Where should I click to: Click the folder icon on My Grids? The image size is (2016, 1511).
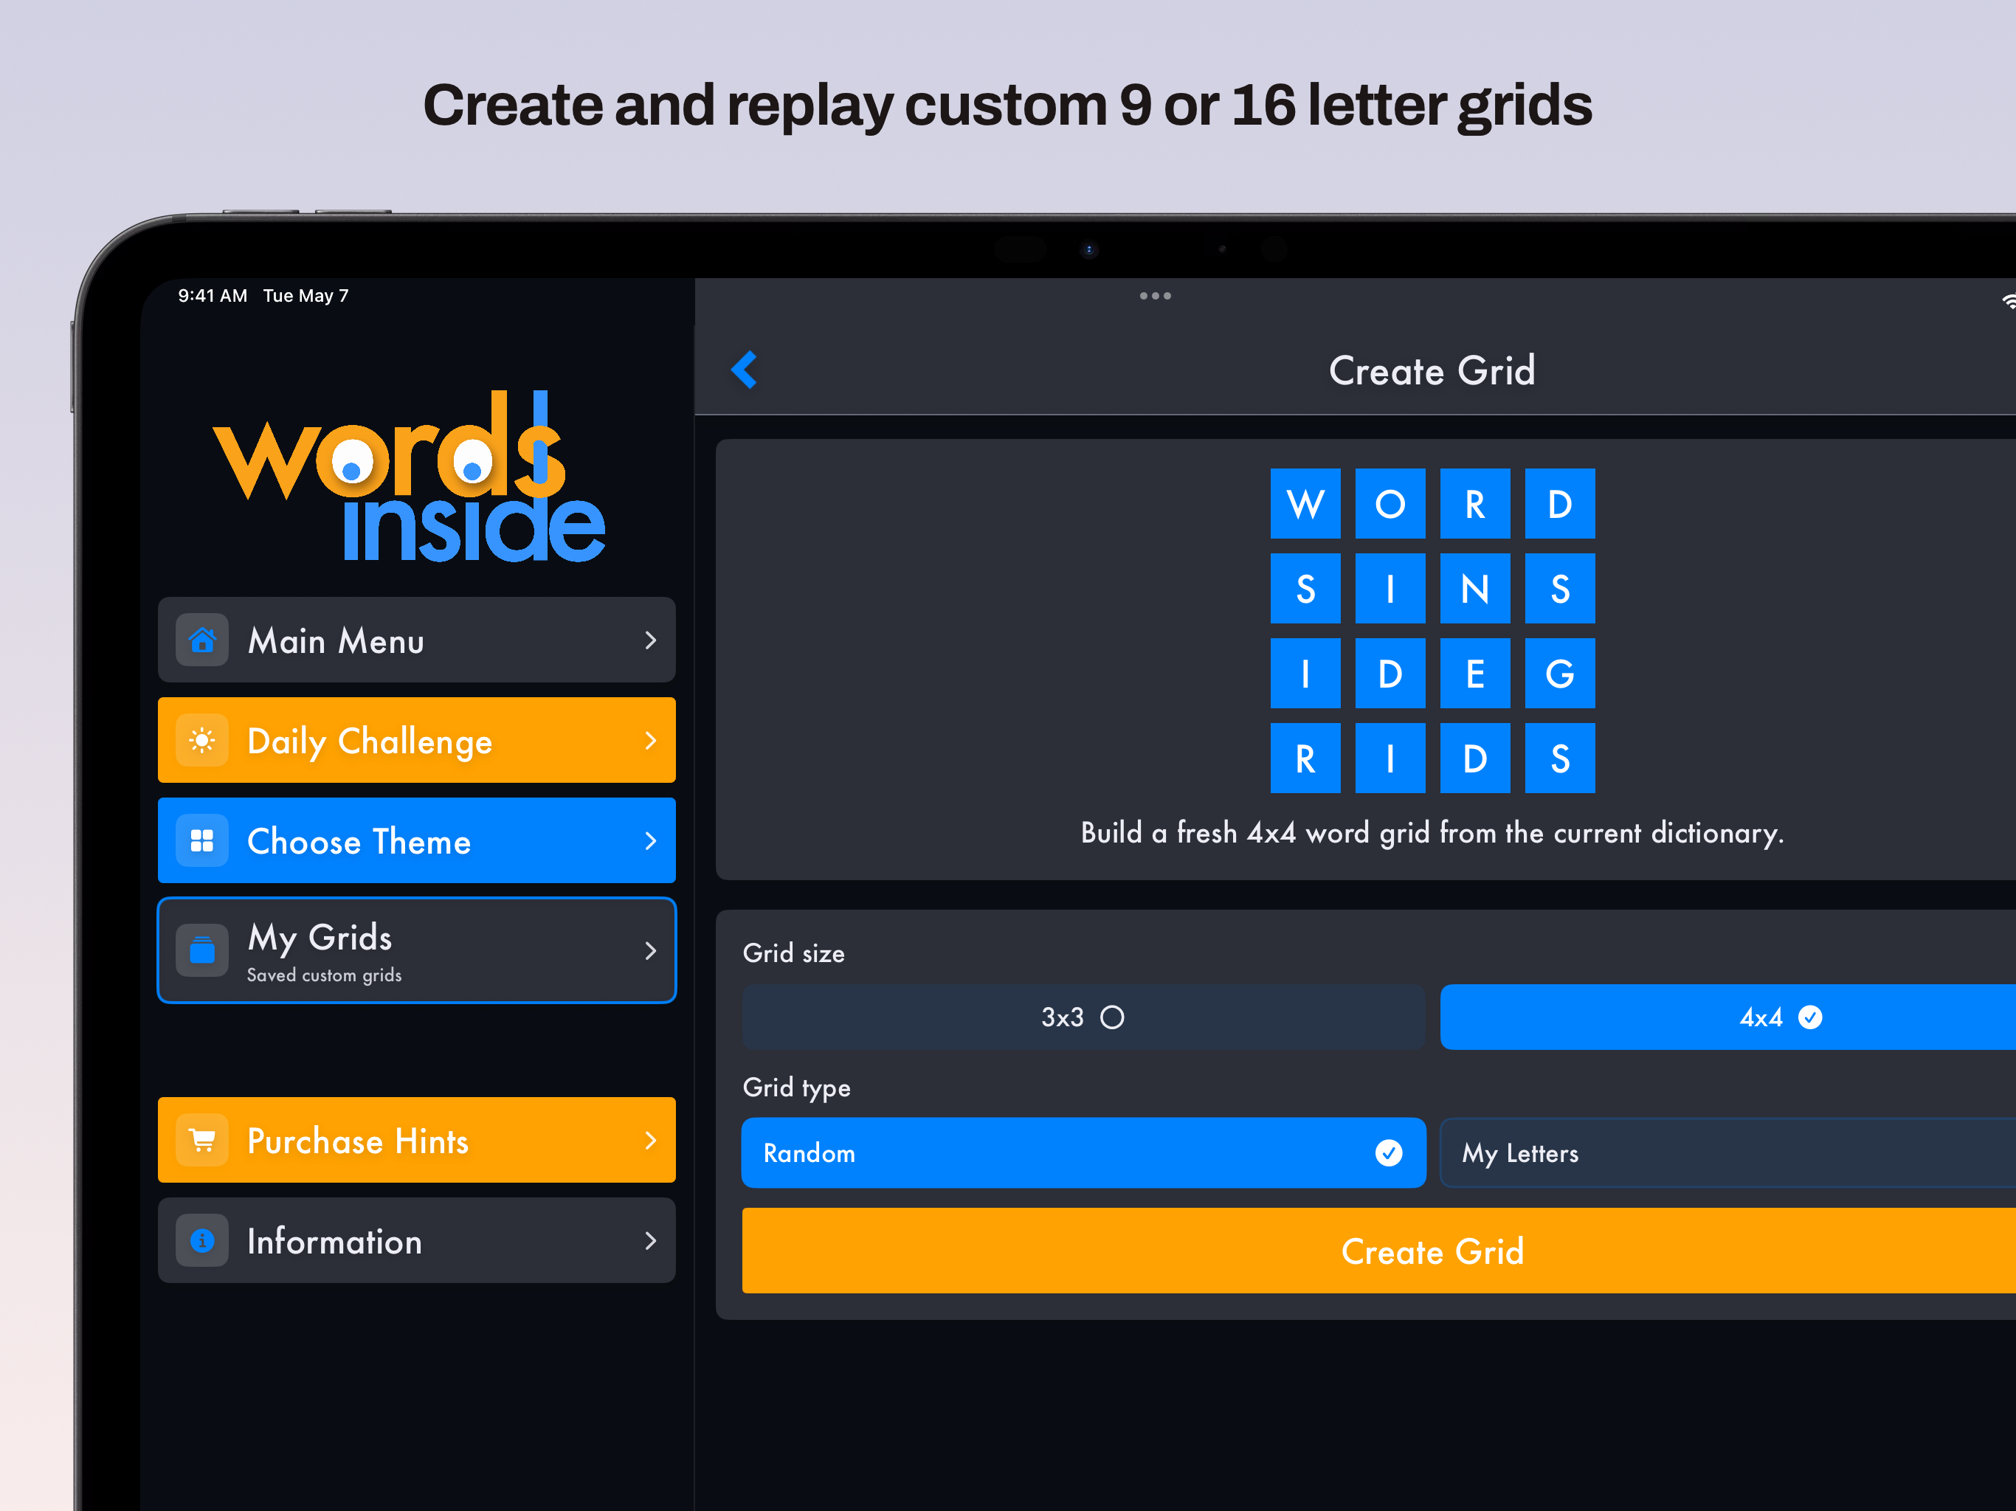coord(202,950)
